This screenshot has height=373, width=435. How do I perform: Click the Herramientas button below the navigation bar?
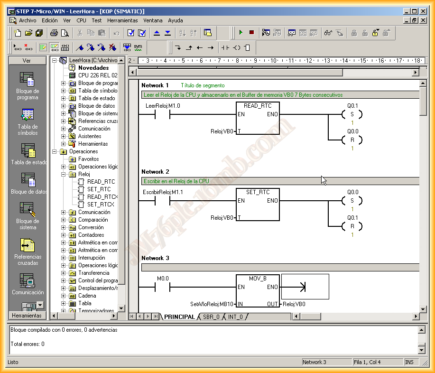pos(27,316)
